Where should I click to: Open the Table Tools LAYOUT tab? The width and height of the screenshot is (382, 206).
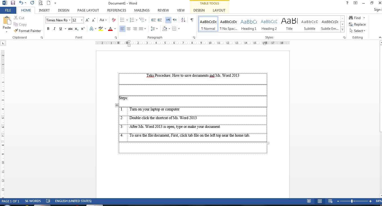click(219, 10)
